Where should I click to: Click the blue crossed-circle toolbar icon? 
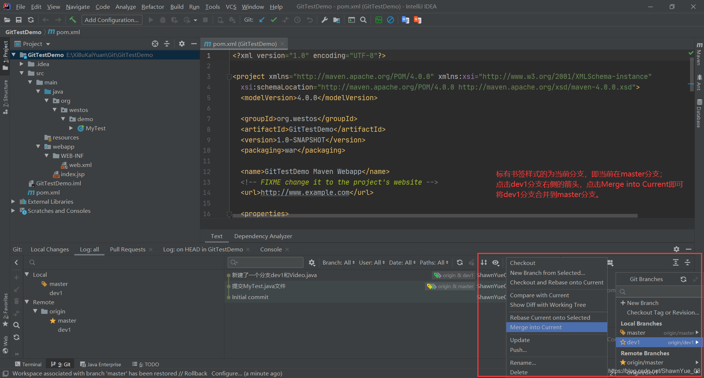pos(390,20)
